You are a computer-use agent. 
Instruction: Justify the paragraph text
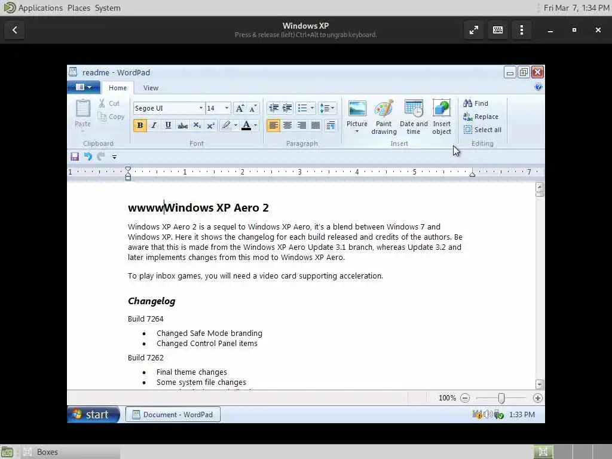316,126
